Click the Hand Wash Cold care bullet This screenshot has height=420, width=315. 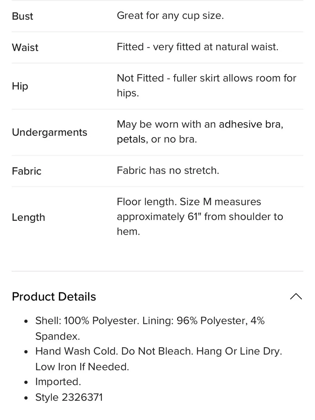click(x=159, y=359)
